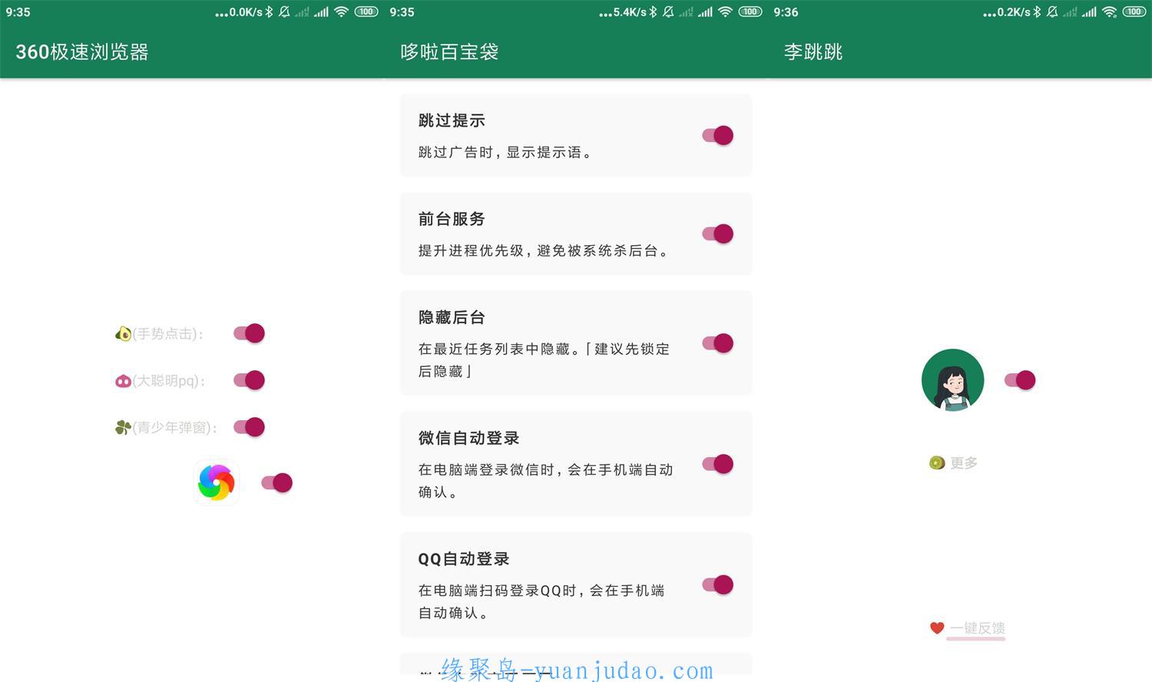The image size is (1152, 682).
Task: Click the 360 browser colorful pinwheel icon
Action: coord(216,482)
